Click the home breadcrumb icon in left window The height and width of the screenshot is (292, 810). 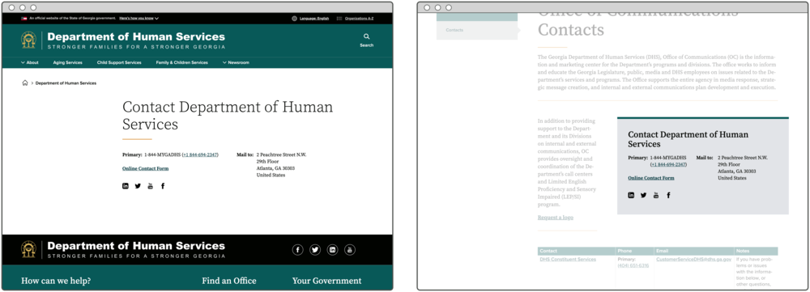coord(25,83)
